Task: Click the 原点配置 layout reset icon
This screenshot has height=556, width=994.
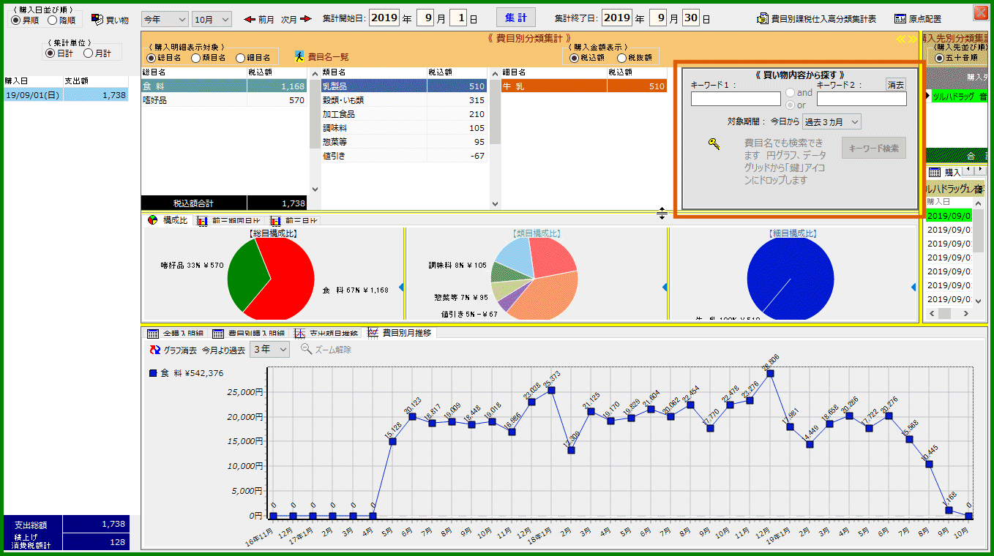Action: point(900,19)
